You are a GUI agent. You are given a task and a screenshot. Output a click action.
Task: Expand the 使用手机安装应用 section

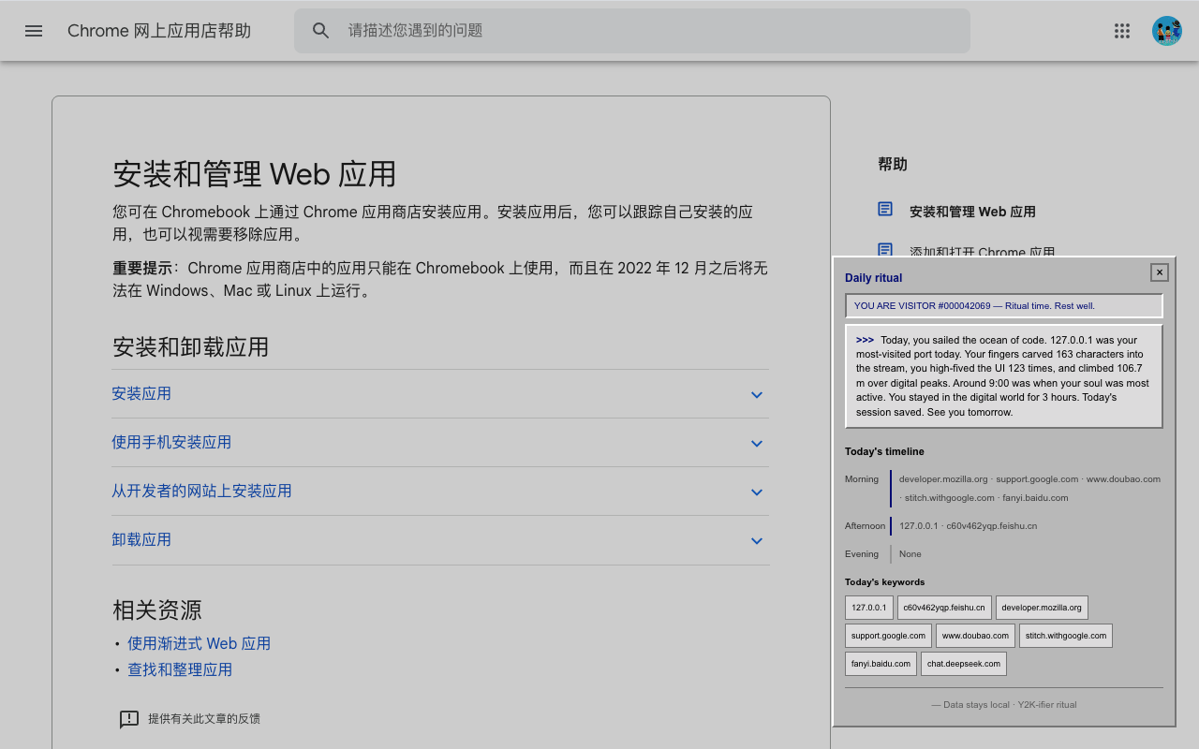440,443
